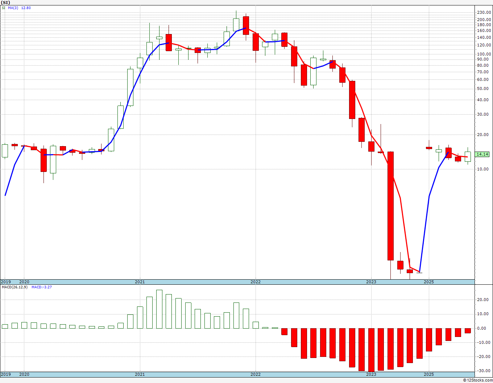Click the 180.00 price axis label
The height and width of the screenshot is (383, 493).
pos(484,25)
